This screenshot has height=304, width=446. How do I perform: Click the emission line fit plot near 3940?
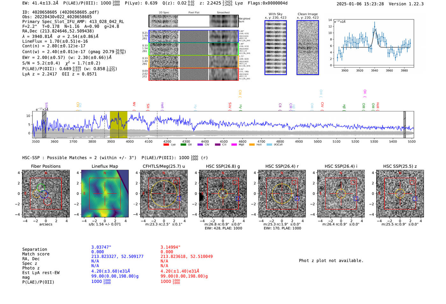click(374, 43)
